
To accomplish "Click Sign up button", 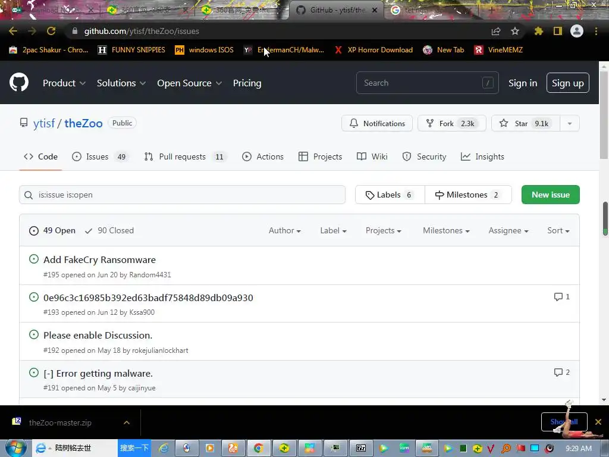I will coord(567,83).
